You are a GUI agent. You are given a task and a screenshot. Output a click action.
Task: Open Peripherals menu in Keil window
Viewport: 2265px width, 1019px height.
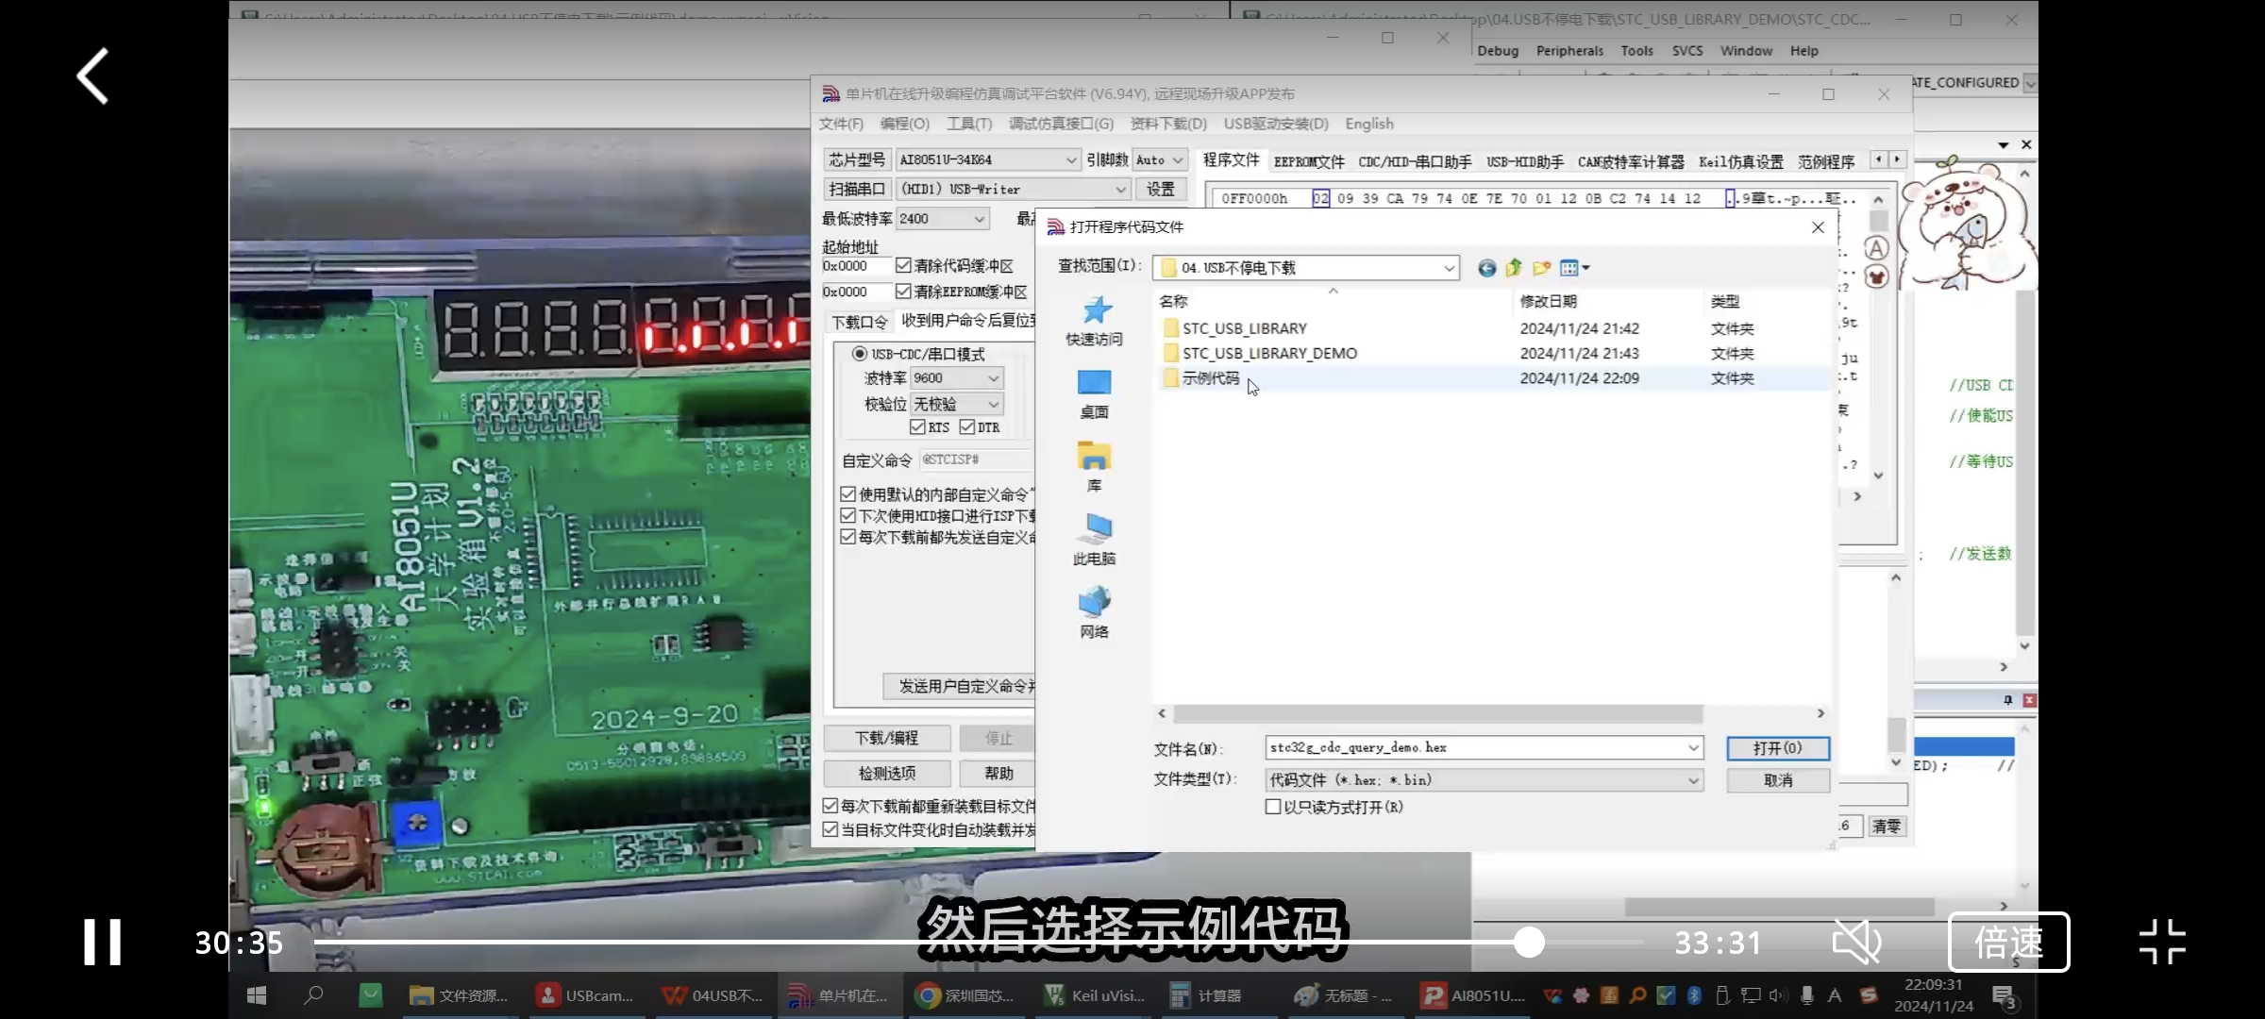(1569, 51)
